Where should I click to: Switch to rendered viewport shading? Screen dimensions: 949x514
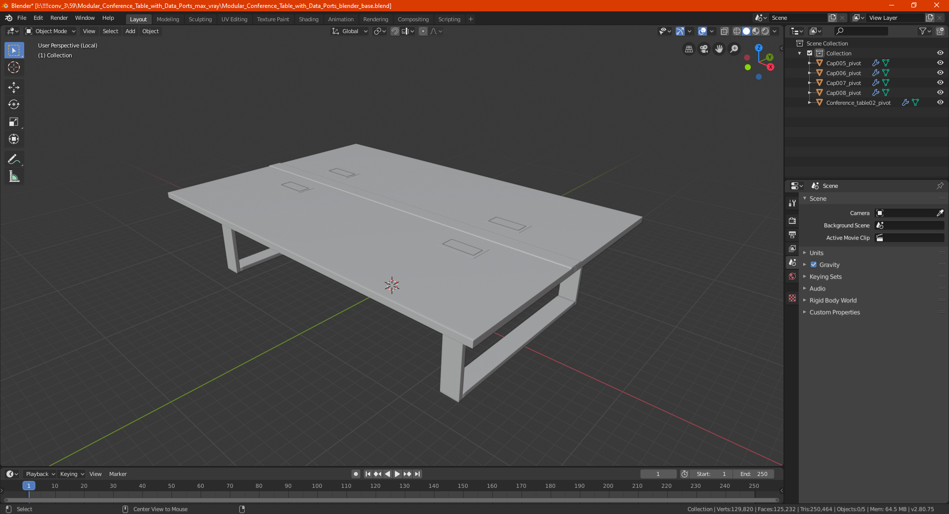point(765,31)
